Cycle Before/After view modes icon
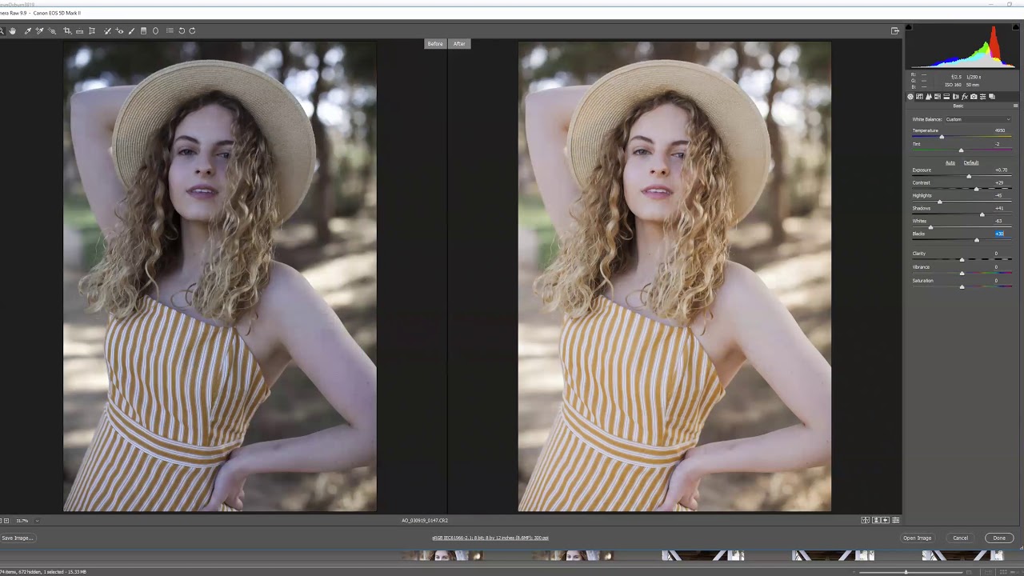The height and width of the screenshot is (576, 1024). 866,520
